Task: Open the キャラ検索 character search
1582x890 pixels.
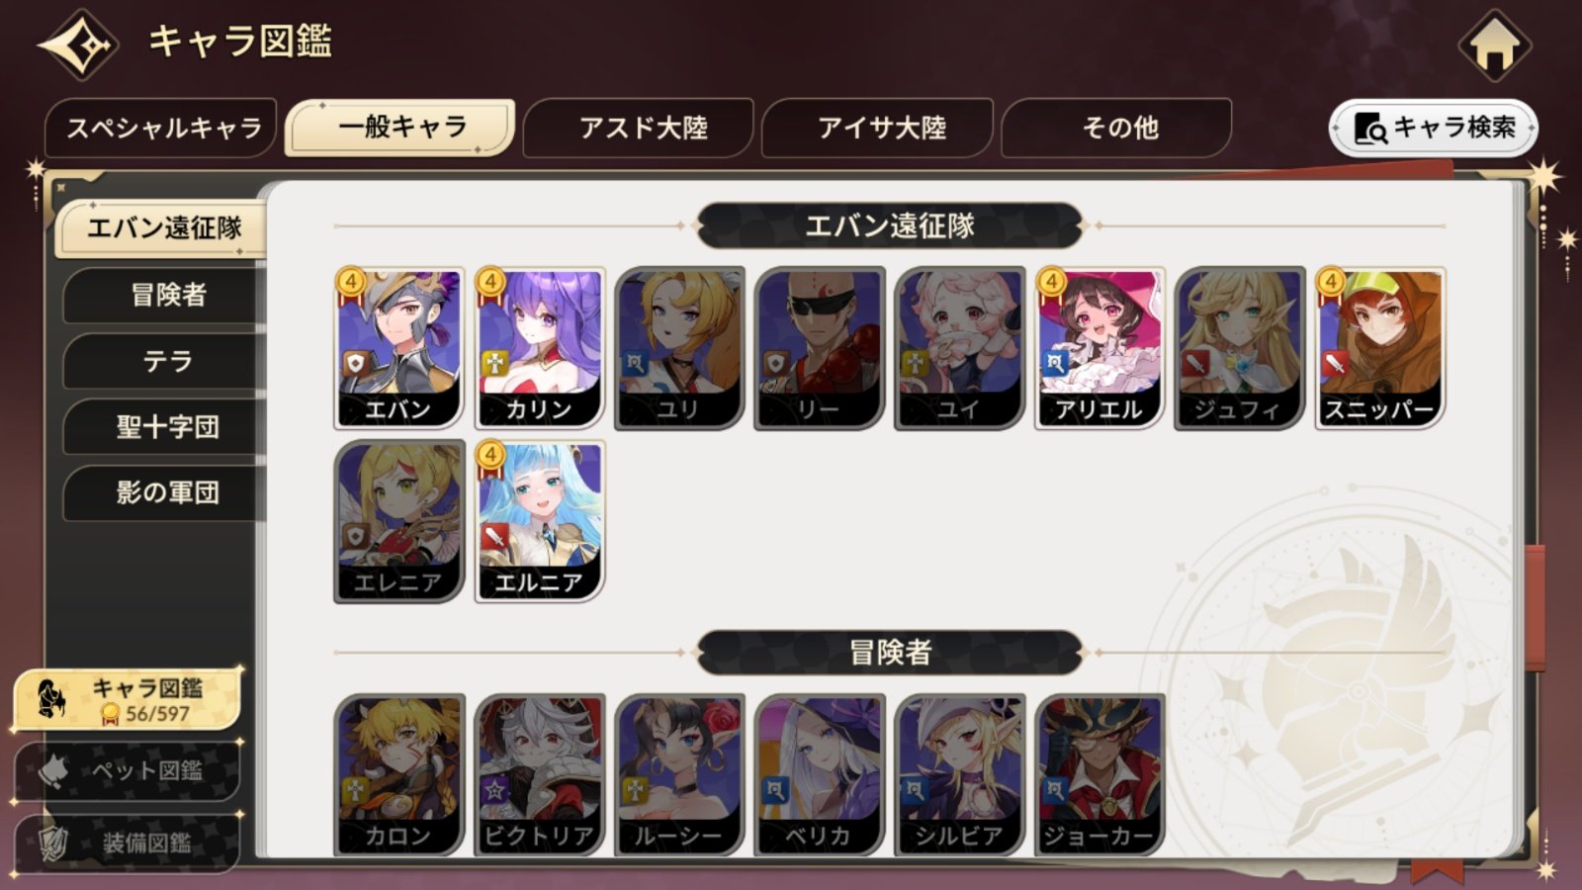Action: tap(1434, 128)
